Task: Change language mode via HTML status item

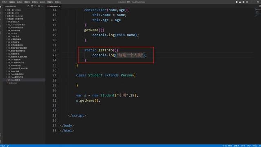Action: [x=254, y=146]
